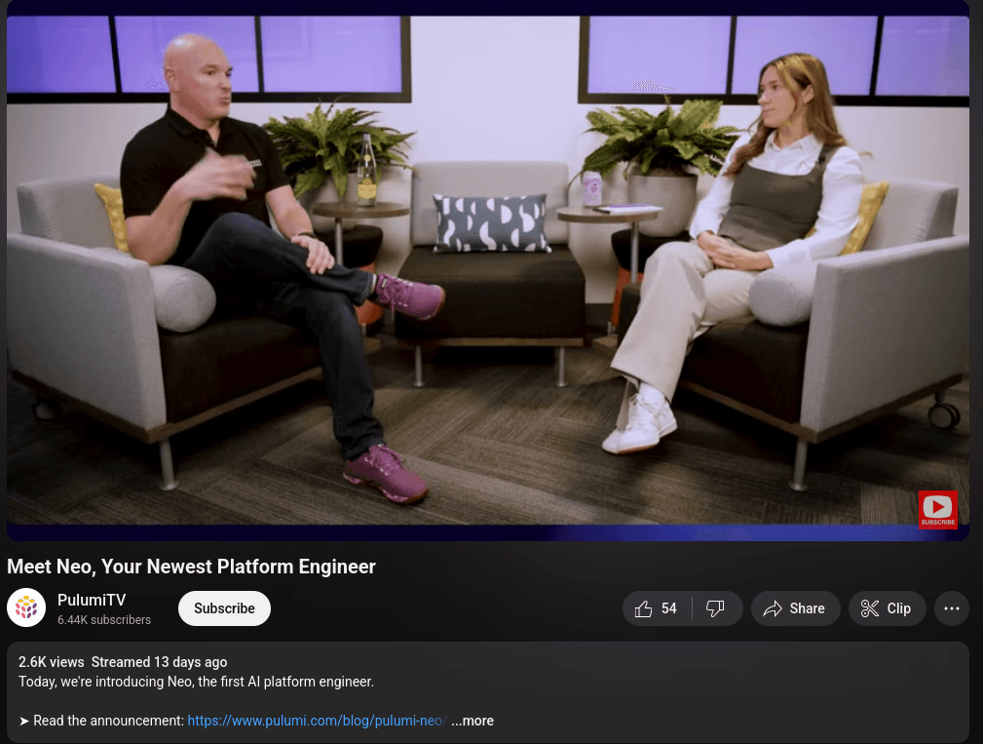The width and height of the screenshot is (983, 744).
Task: Click the Share arrow icon
Action: coord(773,608)
